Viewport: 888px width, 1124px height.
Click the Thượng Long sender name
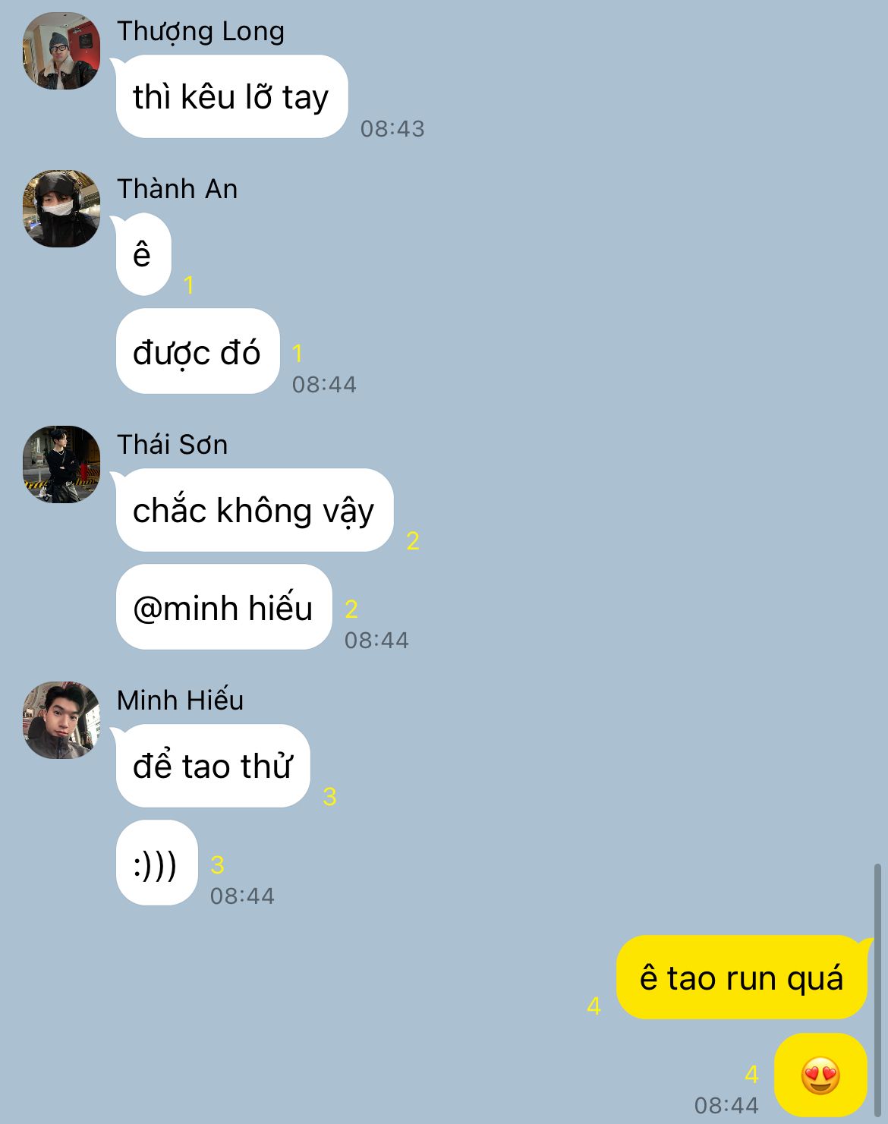pos(200,31)
